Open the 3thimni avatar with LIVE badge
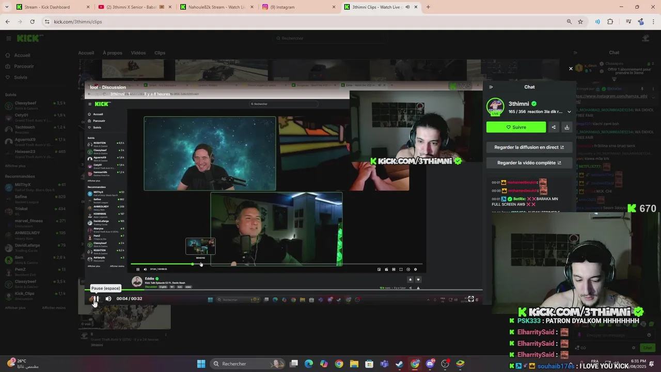This screenshot has height=372, width=661. [x=495, y=107]
